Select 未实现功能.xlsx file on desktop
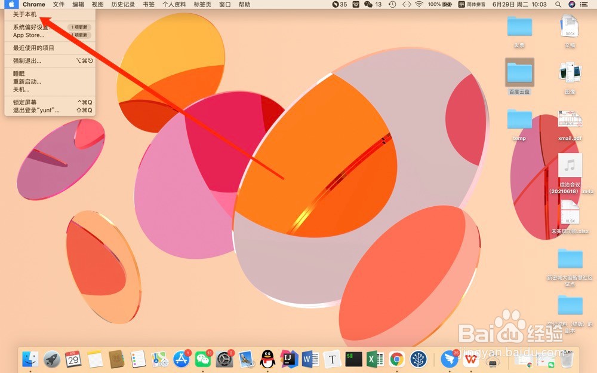The height and width of the screenshot is (373, 597). [570, 216]
